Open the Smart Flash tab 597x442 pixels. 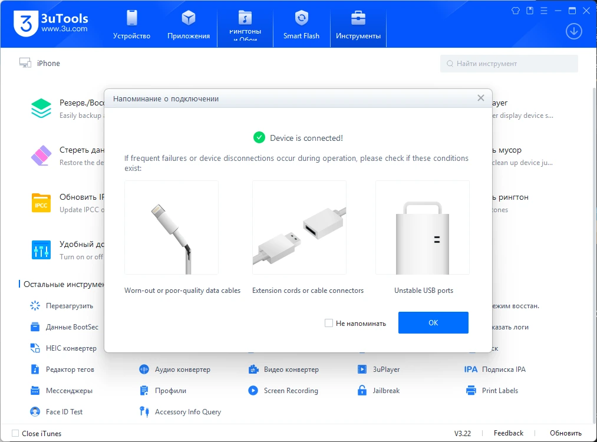pyautogui.click(x=301, y=24)
